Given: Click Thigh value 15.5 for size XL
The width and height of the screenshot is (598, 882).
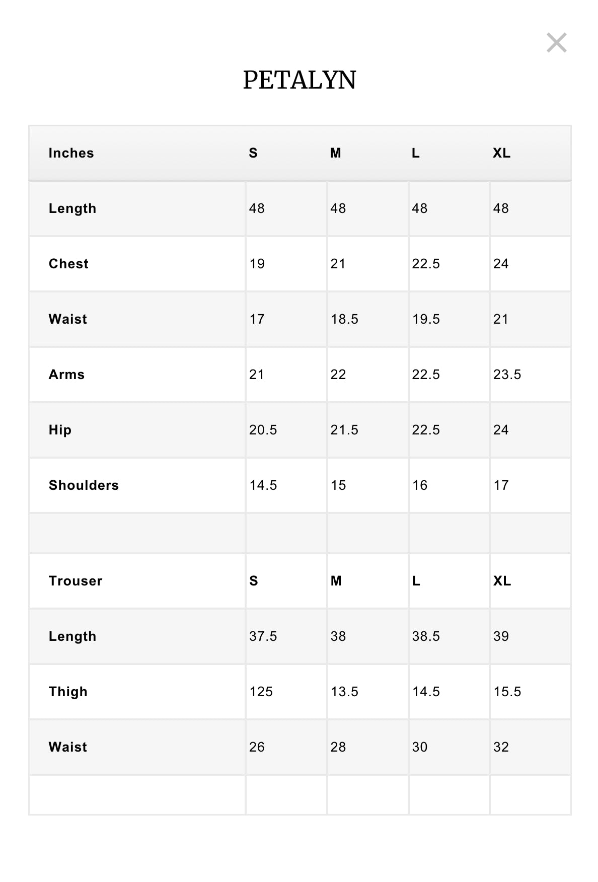Looking at the screenshot, I should (507, 692).
